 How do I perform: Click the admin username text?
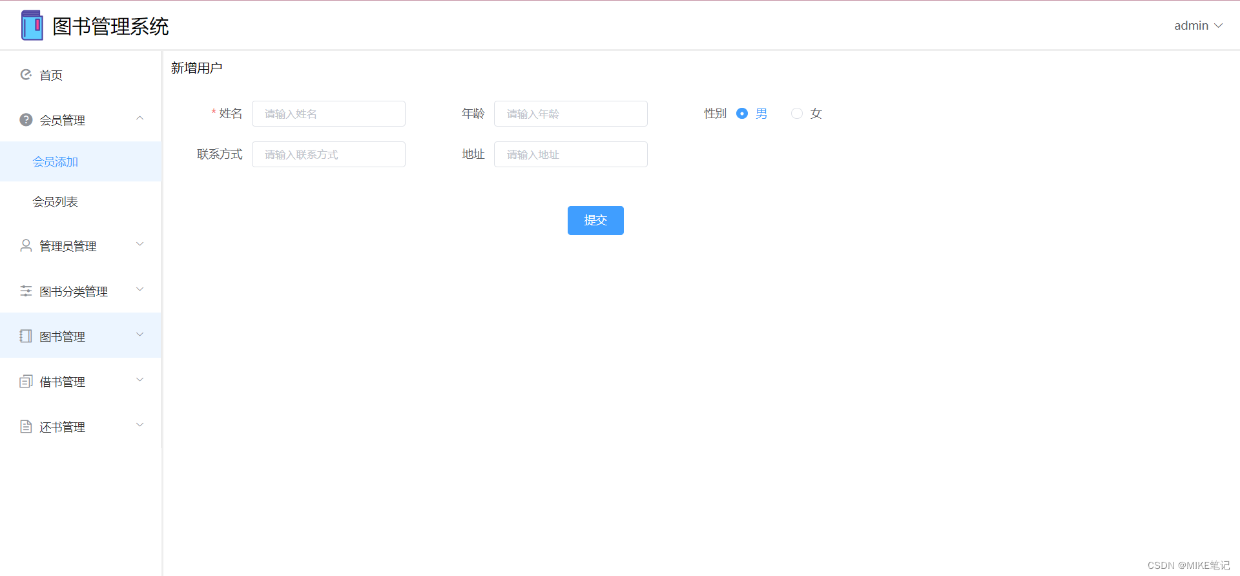[x=1191, y=26]
